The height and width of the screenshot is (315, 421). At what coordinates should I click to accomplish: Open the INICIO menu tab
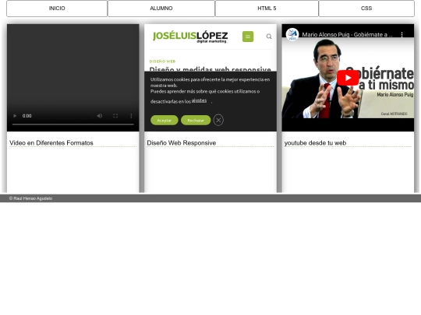pyautogui.click(x=57, y=9)
